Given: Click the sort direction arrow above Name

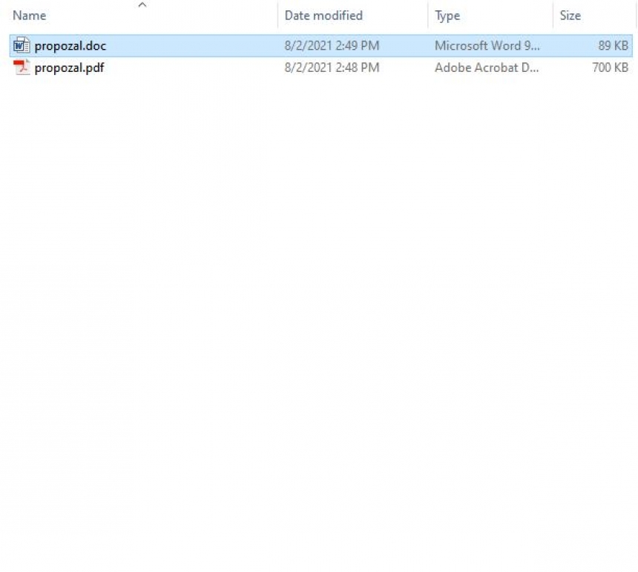Looking at the screenshot, I should (x=142, y=5).
